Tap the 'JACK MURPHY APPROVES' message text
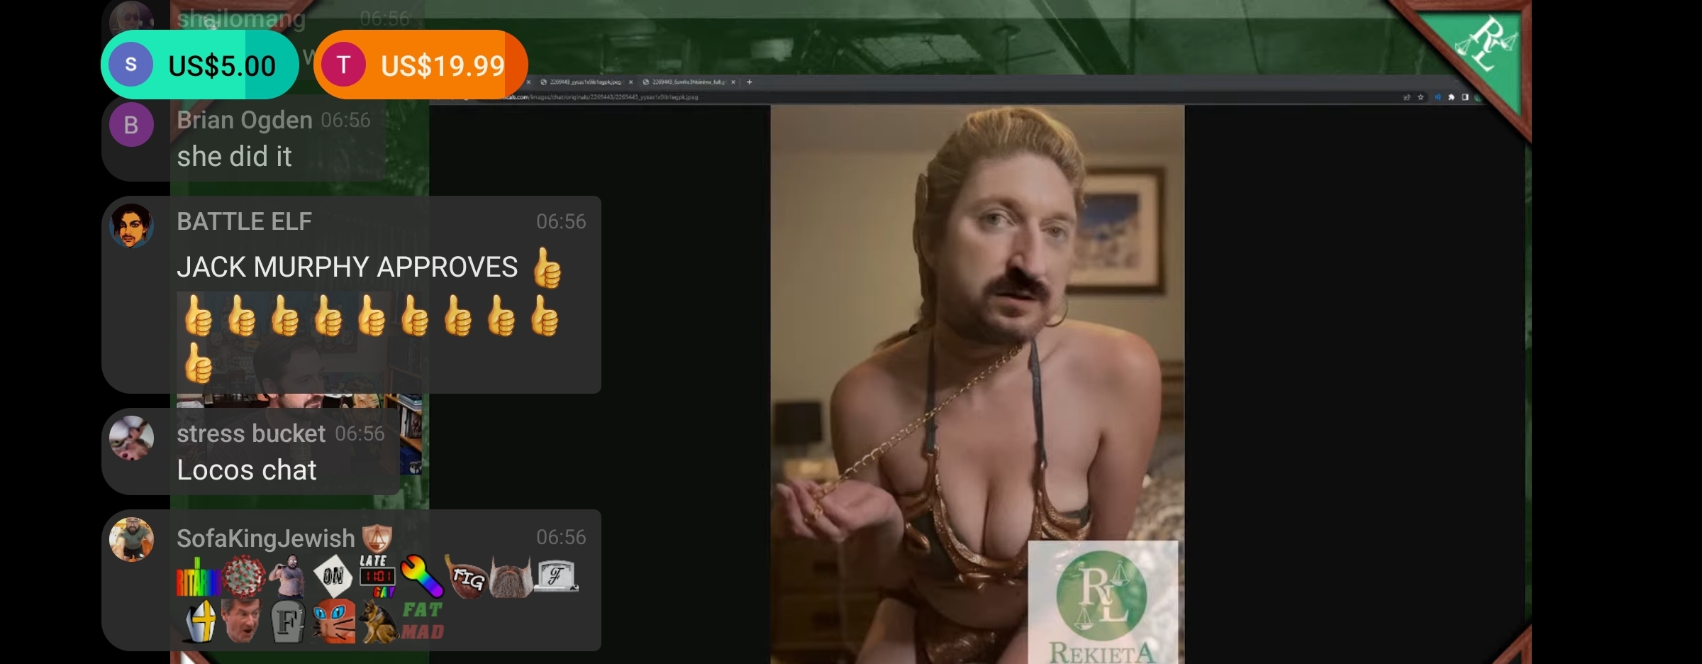Screen dimensions: 1702x664 [x=347, y=267]
